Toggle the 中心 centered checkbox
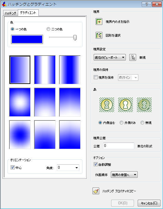Viewport: 163px width, 209px height. [x=12, y=168]
